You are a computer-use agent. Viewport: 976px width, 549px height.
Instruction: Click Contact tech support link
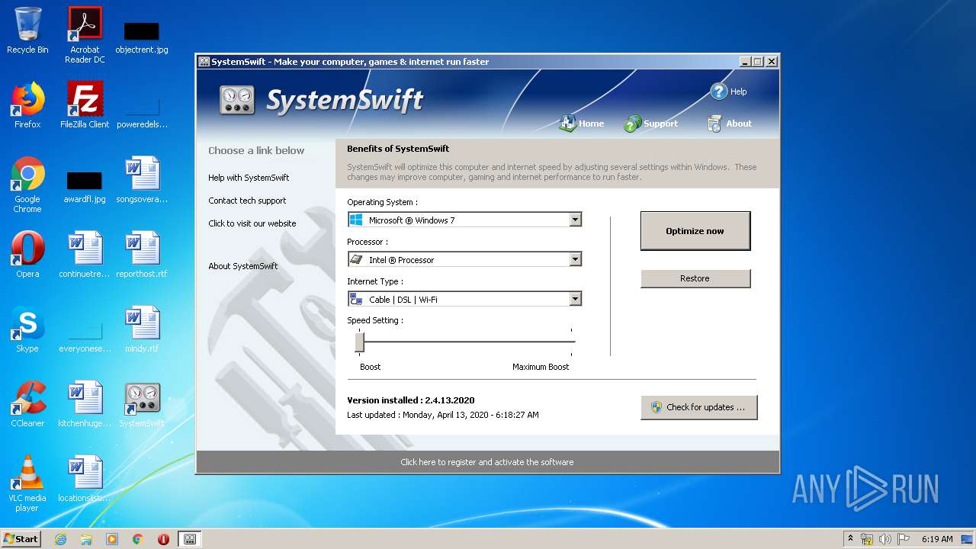[x=247, y=201]
